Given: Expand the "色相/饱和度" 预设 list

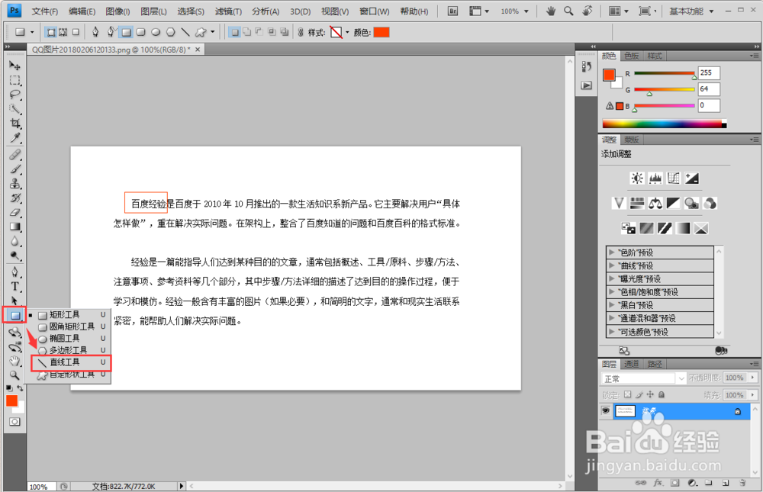Looking at the screenshot, I should point(612,291).
